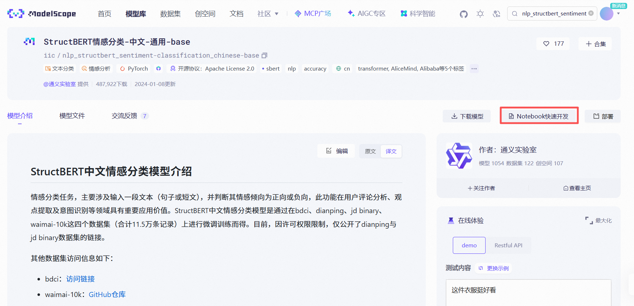Maximize the online demo with 最大化
634x306 pixels.
(x=598, y=220)
